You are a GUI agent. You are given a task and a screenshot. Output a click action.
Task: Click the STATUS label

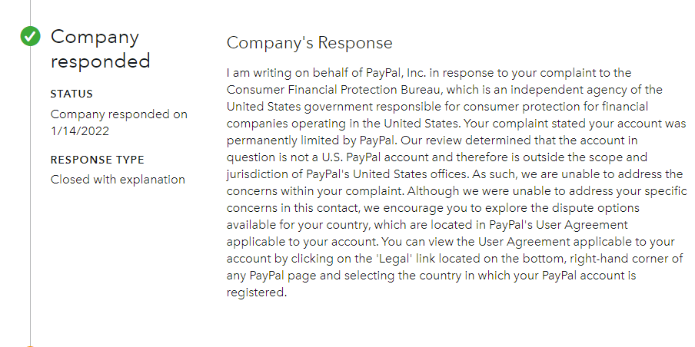pos(71,94)
